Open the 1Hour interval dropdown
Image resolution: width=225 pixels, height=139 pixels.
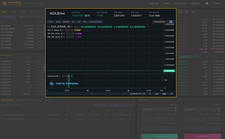66,22
